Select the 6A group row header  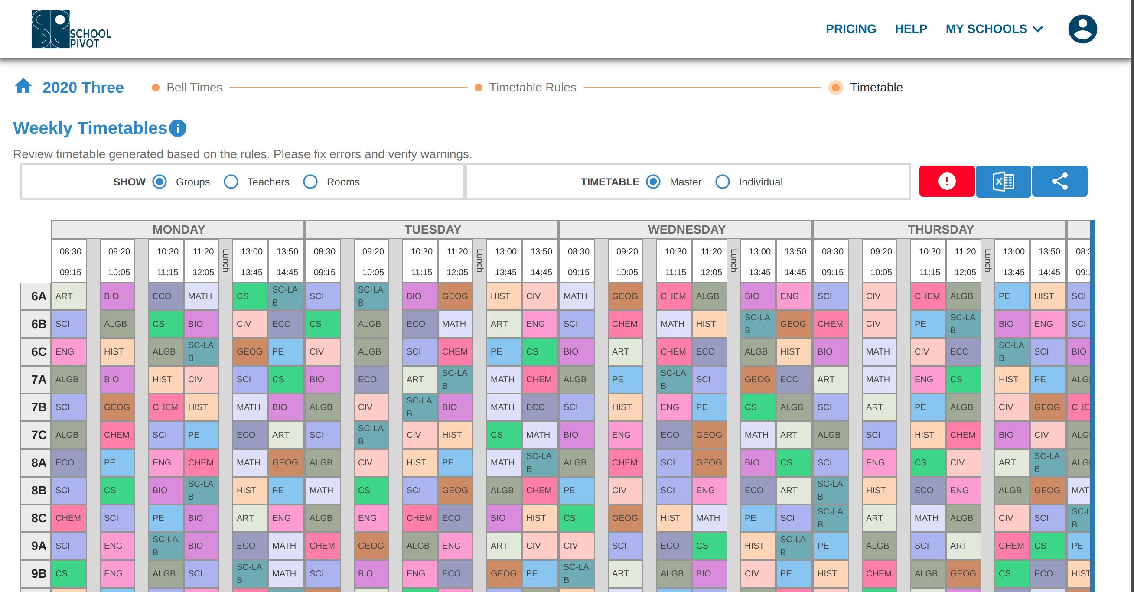(36, 296)
